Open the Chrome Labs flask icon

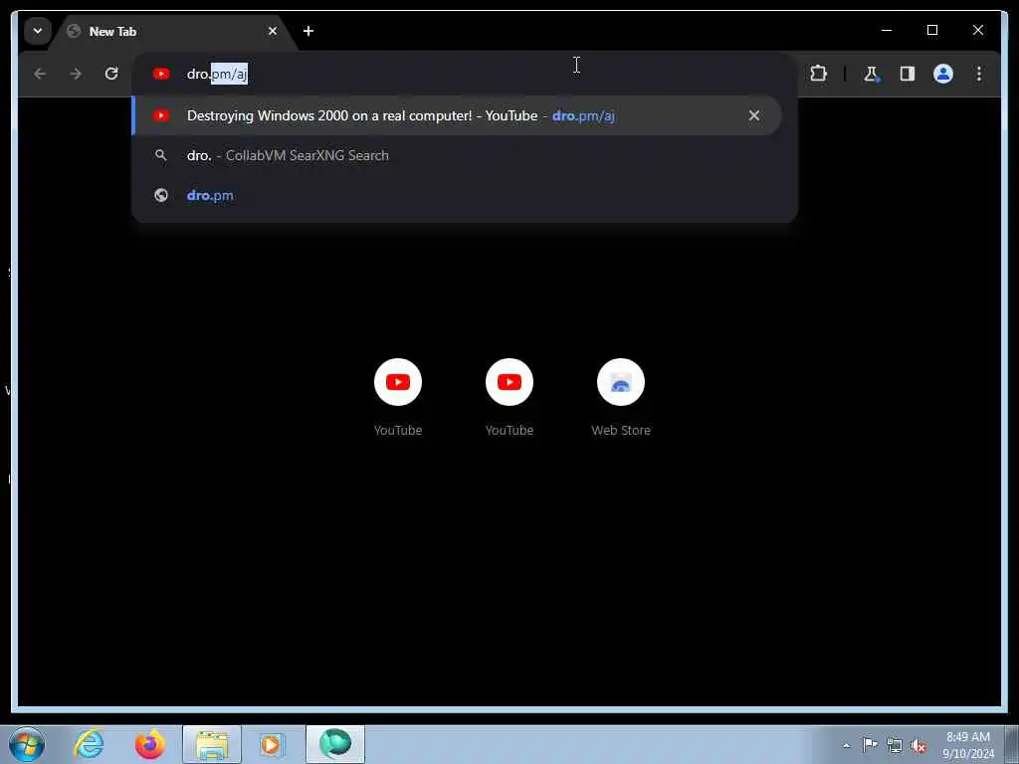[871, 74]
